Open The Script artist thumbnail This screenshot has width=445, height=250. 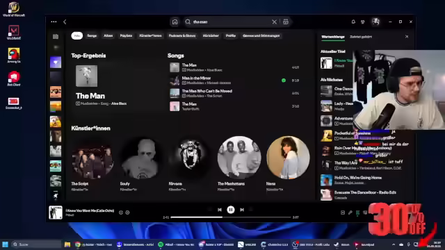click(x=92, y=158)
